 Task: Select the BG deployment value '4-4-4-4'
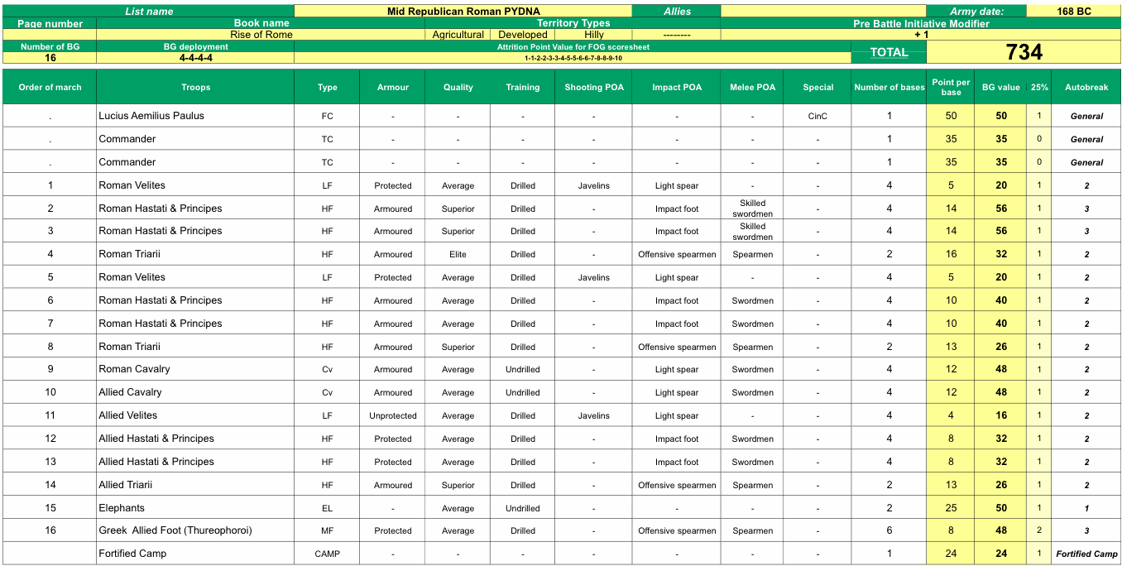[195, 58]
